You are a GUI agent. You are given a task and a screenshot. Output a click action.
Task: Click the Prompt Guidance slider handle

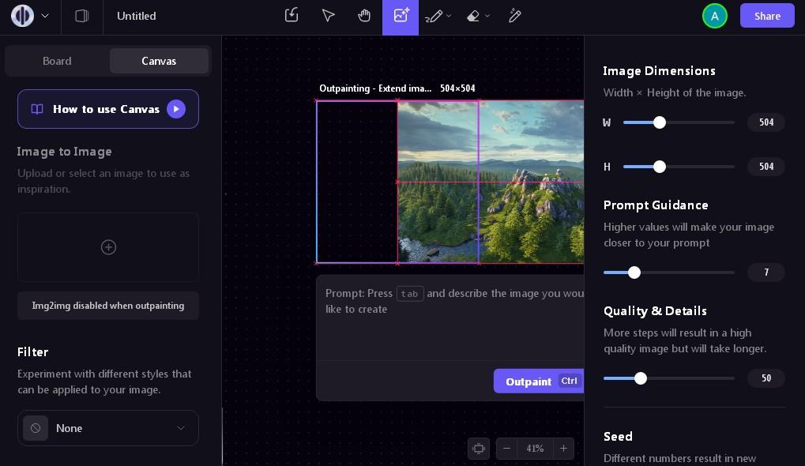coord(634,272)
